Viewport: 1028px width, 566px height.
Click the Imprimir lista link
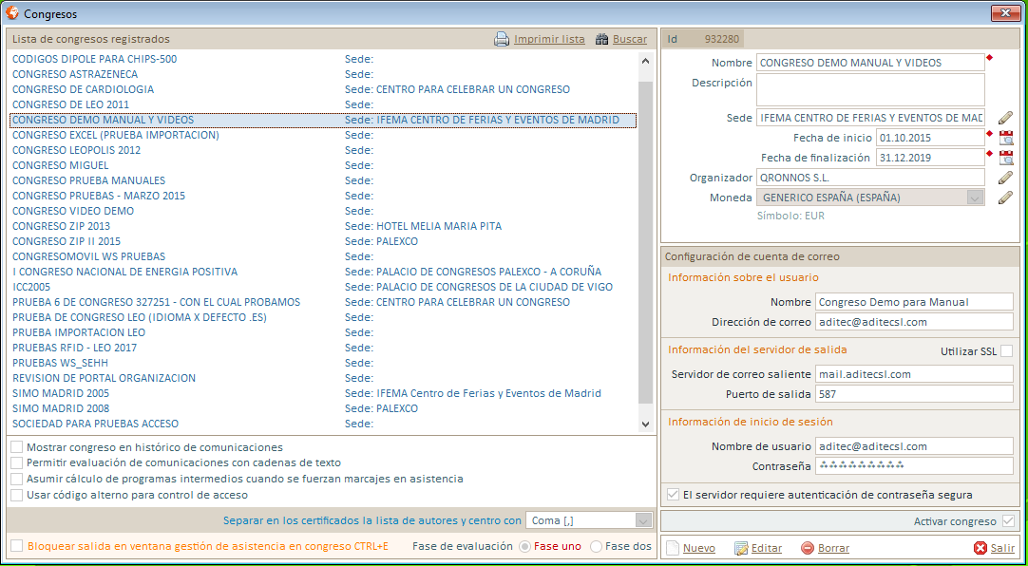pyautogui.click(x=549, y=39)
